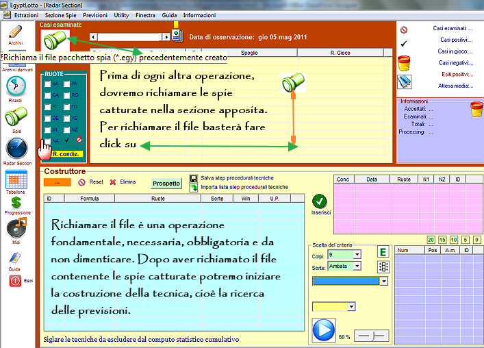The height and width of the screenshot is (348, 484).
Task: Expand the yellow dropdown
Action: point(351,307)
